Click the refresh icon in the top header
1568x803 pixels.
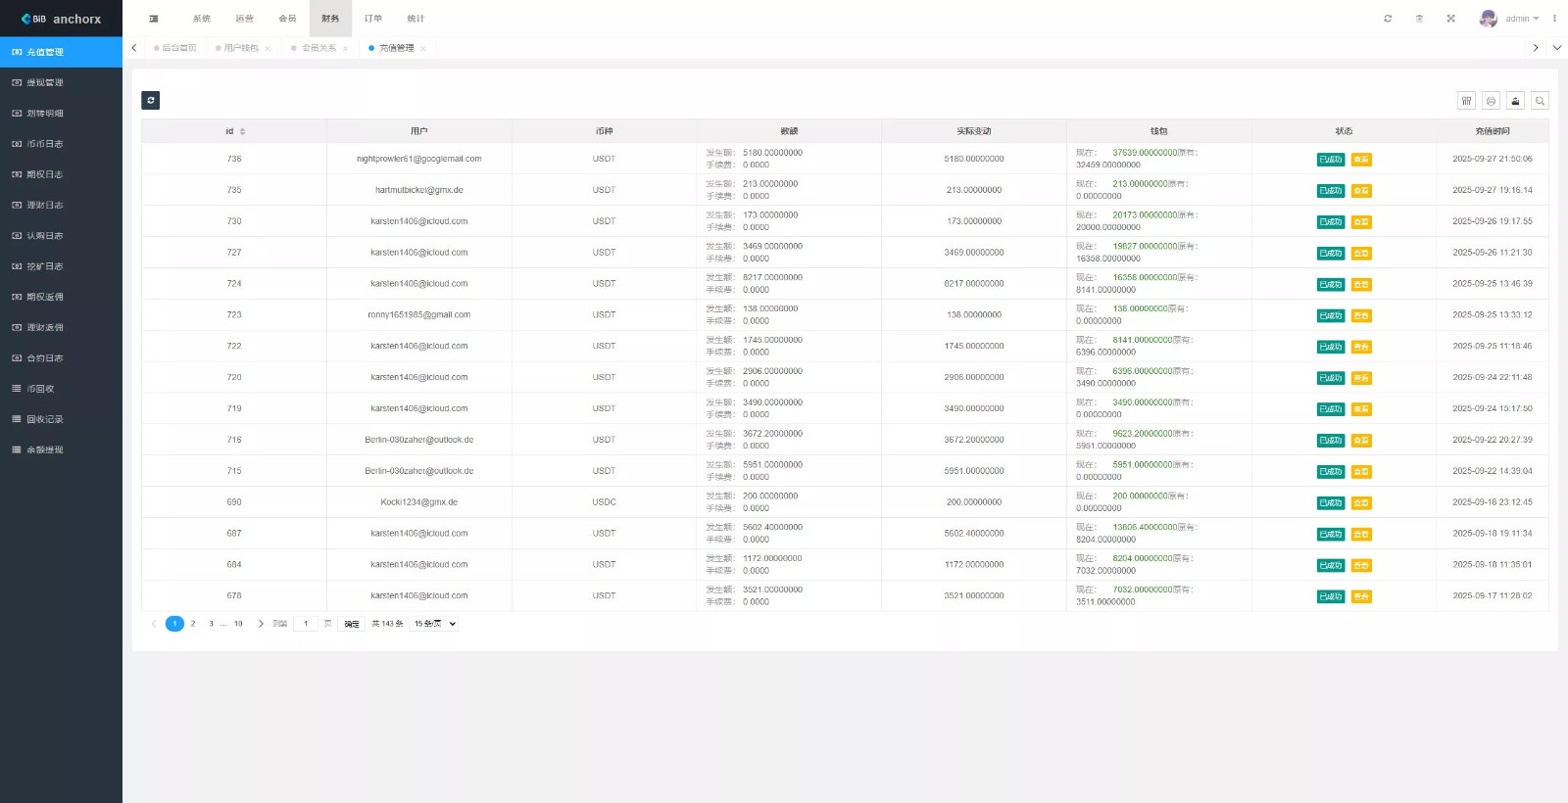[1388, 19]
